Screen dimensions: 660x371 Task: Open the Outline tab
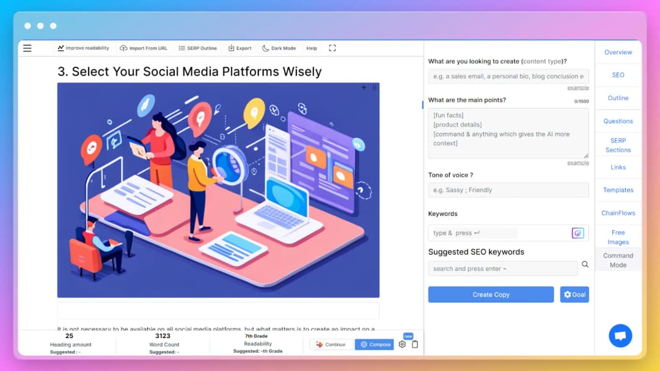[x=618, y=98]
